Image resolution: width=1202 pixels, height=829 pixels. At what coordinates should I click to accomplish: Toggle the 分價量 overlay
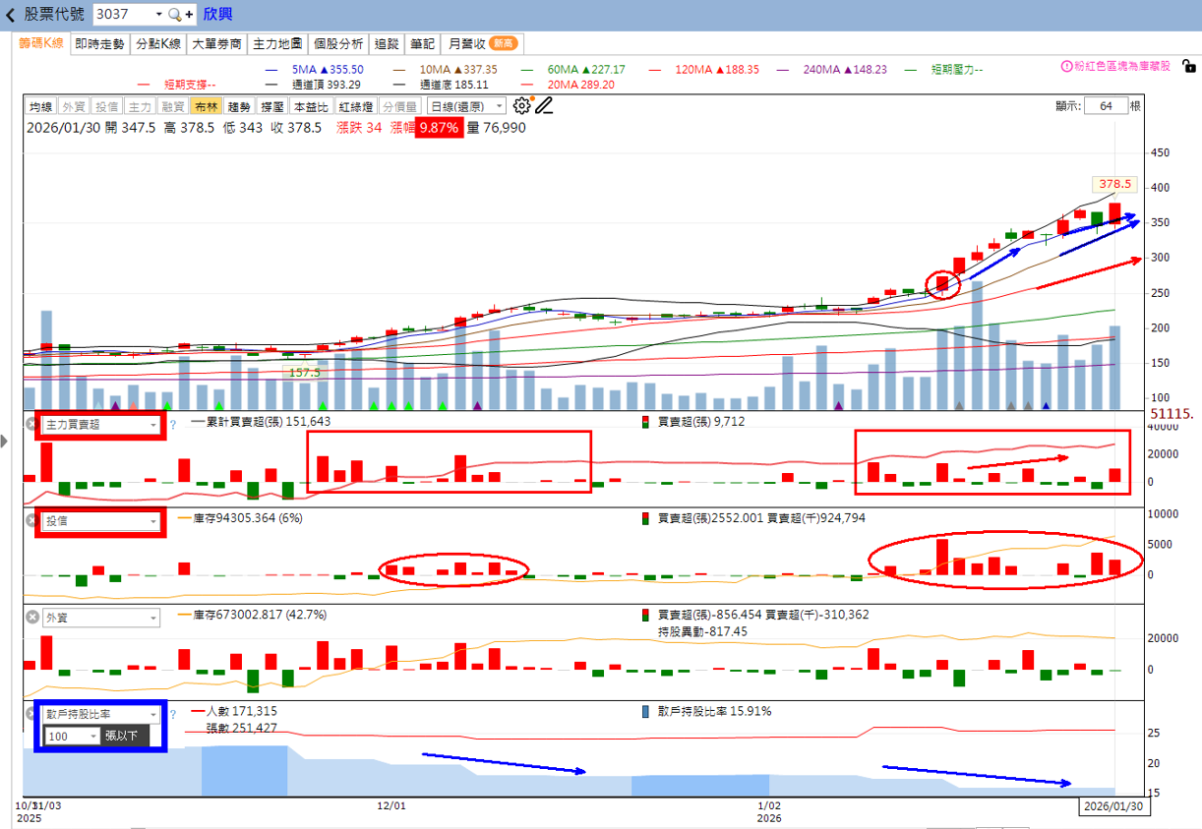(x=400, y=106)
